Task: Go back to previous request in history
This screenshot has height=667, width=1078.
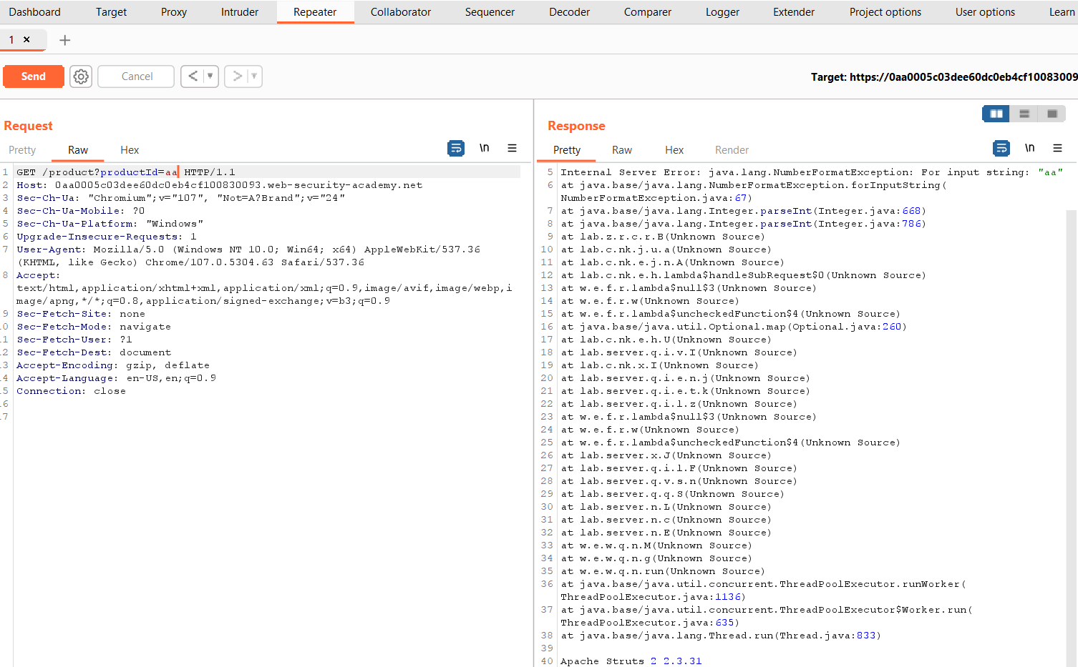Action: click(x=193, y=76)
